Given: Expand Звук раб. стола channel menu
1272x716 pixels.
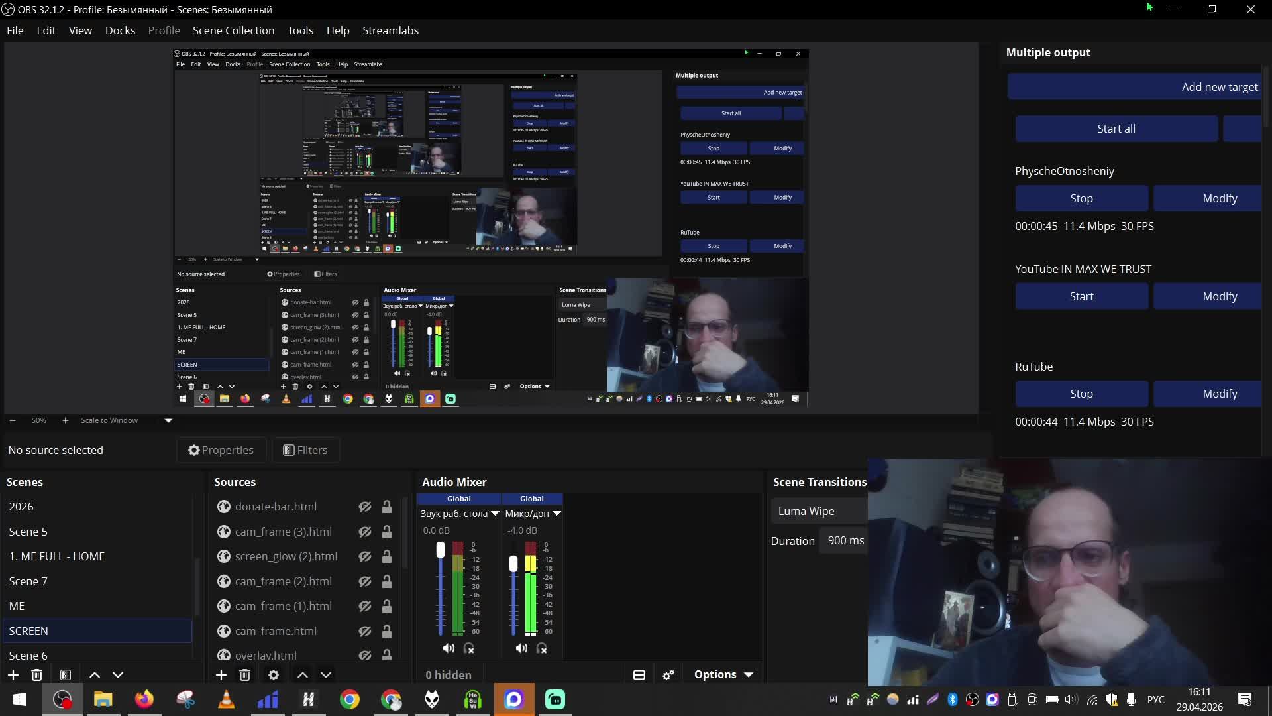Looking at the screenshot, I should pos(495,514).
